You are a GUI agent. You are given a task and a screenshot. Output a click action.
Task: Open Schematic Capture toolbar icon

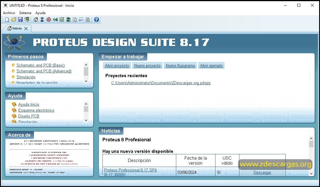pos(42,19)
